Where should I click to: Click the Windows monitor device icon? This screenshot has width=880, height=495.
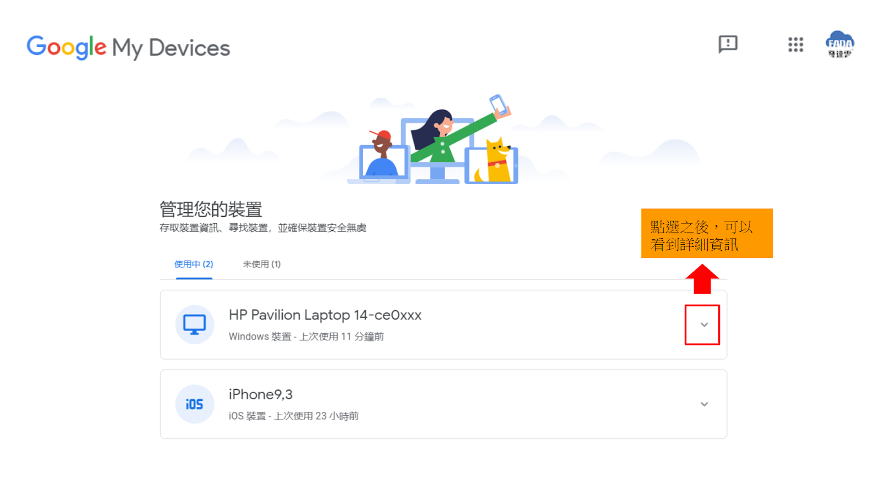(194, 324)
